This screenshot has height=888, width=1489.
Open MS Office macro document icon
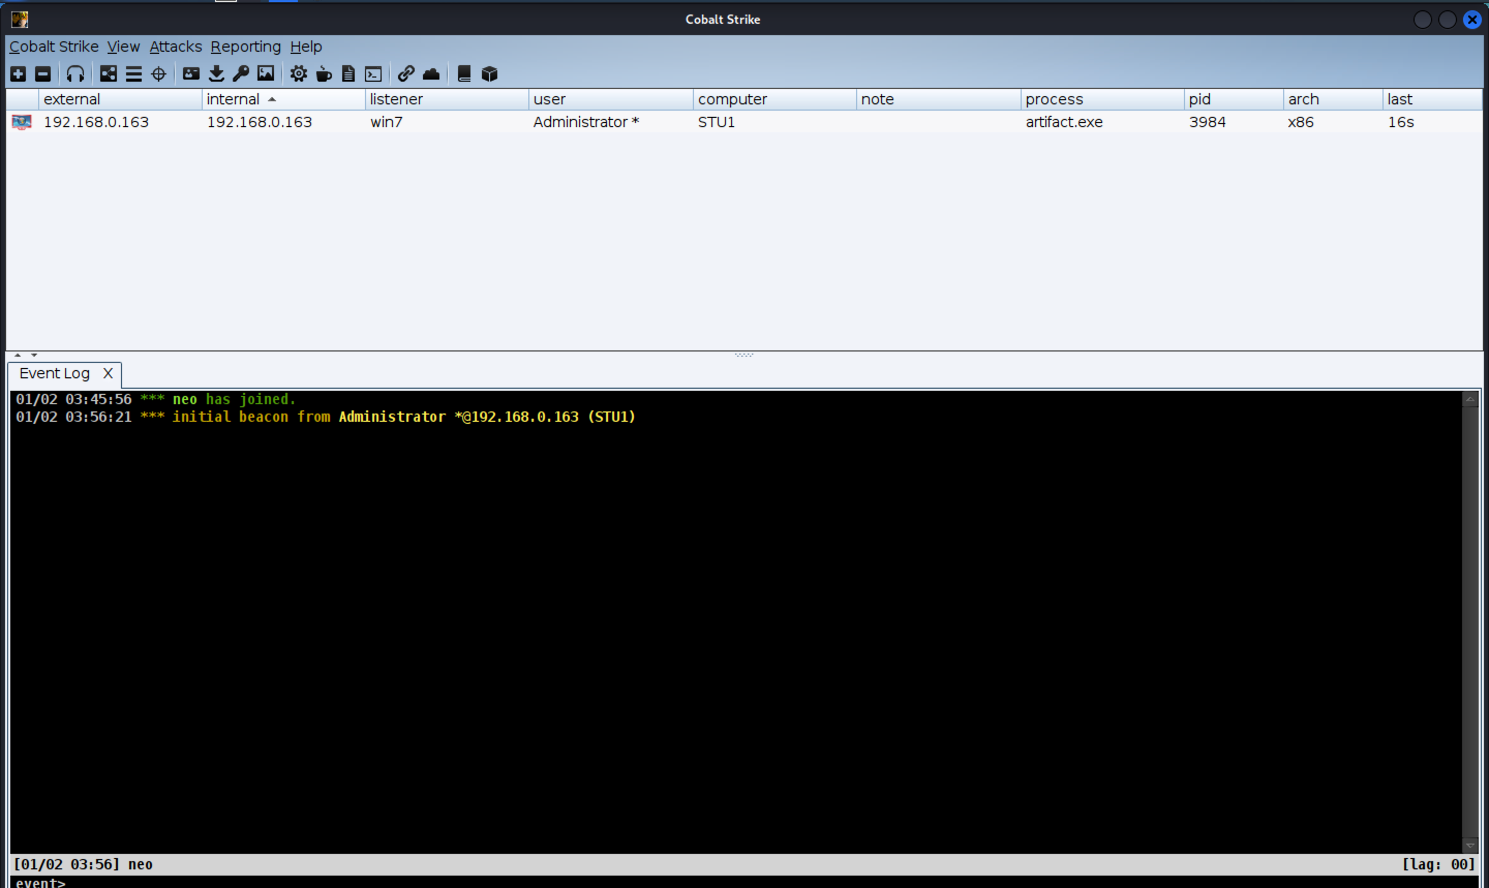348,73
